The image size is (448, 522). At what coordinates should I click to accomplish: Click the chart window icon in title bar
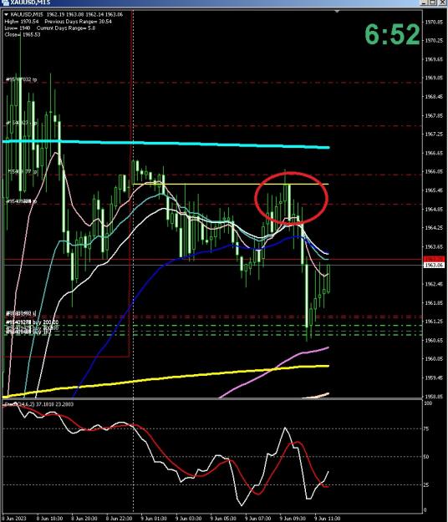[x=5, y=3]
